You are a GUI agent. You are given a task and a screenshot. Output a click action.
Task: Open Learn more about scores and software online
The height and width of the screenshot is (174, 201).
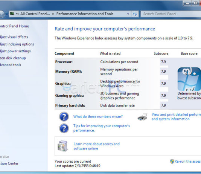(96, 146)
